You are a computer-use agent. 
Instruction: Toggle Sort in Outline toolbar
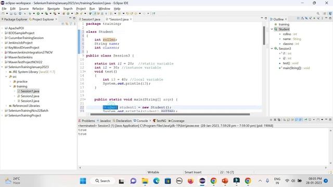(x=302, y=19)
